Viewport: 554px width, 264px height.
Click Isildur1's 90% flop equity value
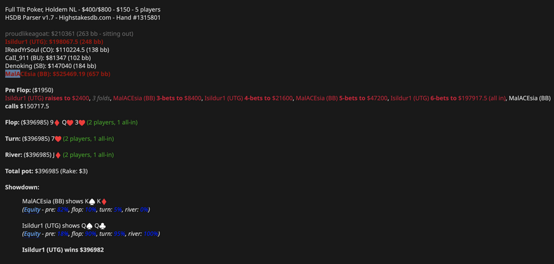90,234
